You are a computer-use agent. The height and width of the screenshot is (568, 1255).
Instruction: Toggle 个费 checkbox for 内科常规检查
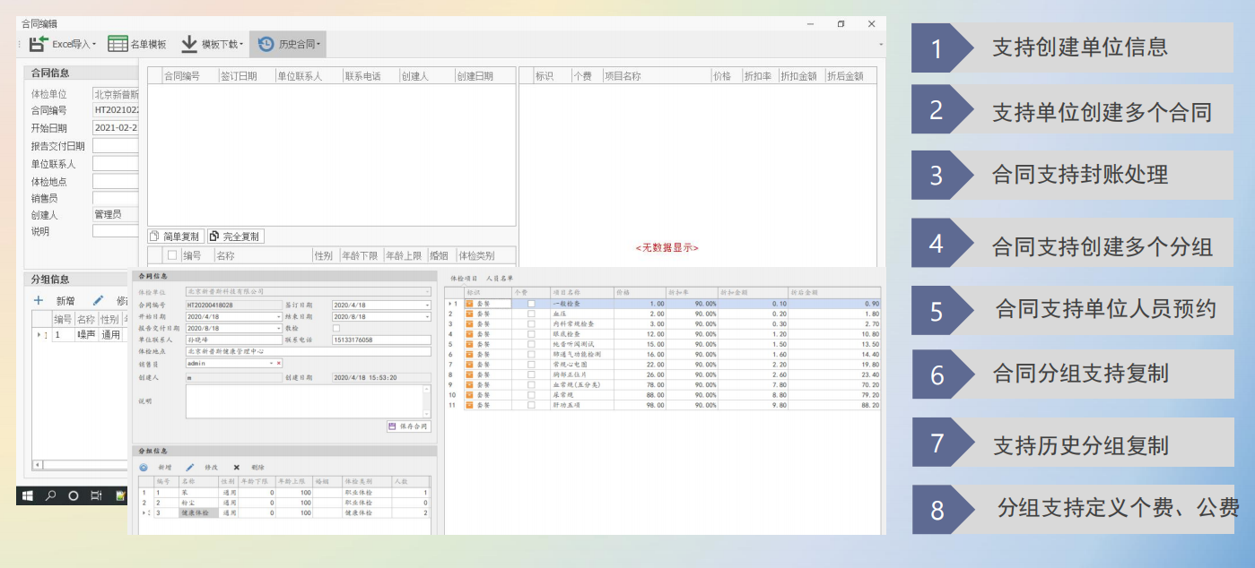[531, 324]
